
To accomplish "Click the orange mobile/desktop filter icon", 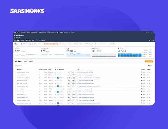I will tap(15, 44).
